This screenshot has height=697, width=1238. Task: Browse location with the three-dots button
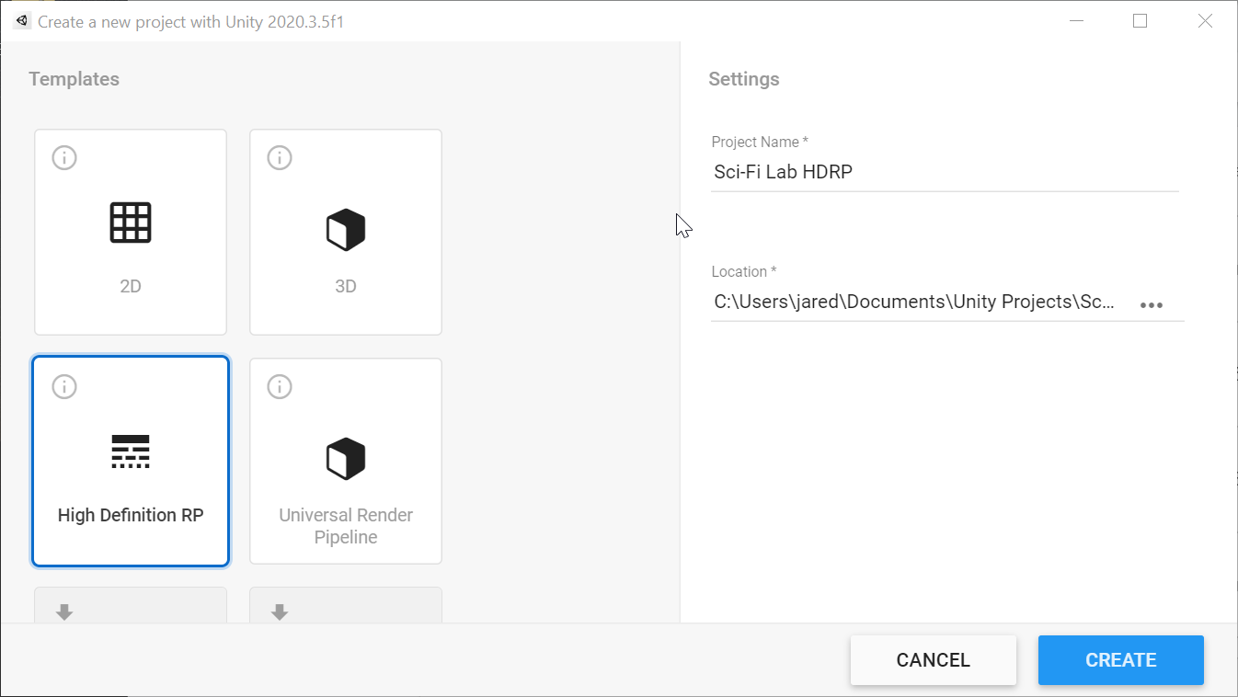(1152, 305)
